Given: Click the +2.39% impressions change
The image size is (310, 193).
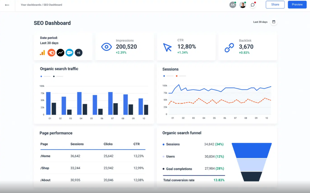Looking at the screenshot, I should (x=121, y=53).
